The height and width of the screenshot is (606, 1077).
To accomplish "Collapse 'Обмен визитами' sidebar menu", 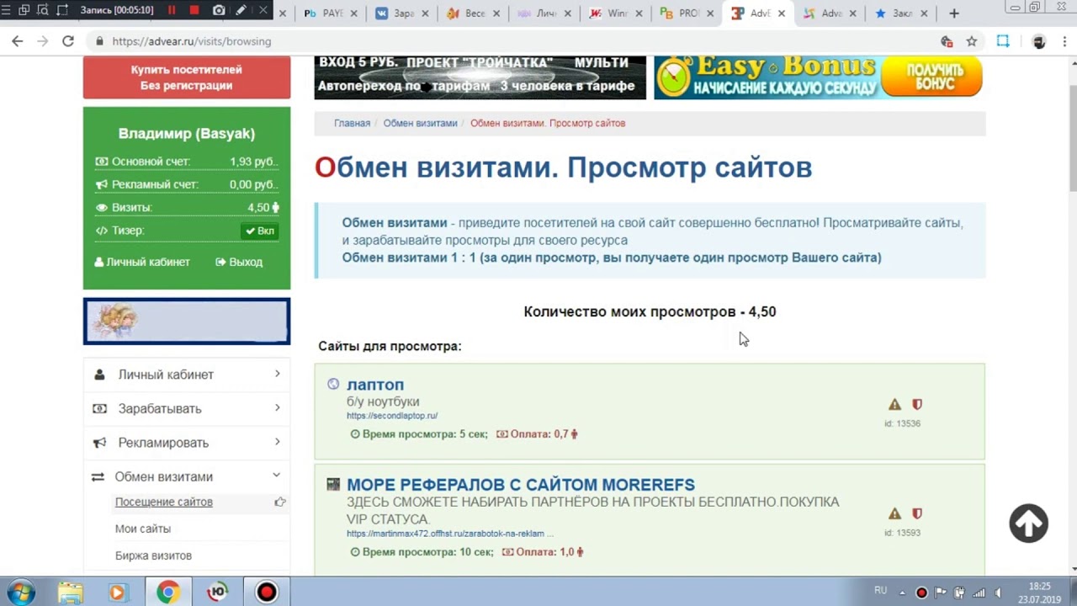I will pos(187,476).
